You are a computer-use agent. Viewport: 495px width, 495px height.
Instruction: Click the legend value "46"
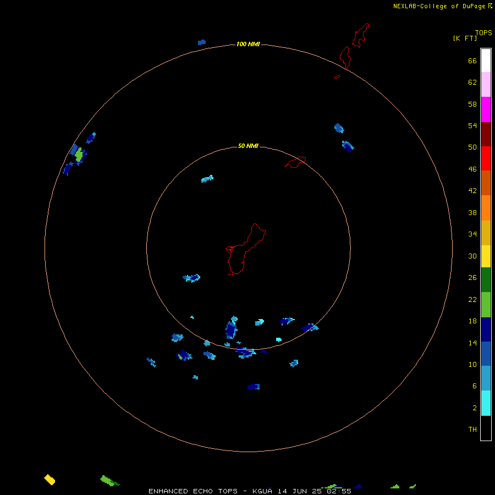pyautogui.click(x=472, y=169)
